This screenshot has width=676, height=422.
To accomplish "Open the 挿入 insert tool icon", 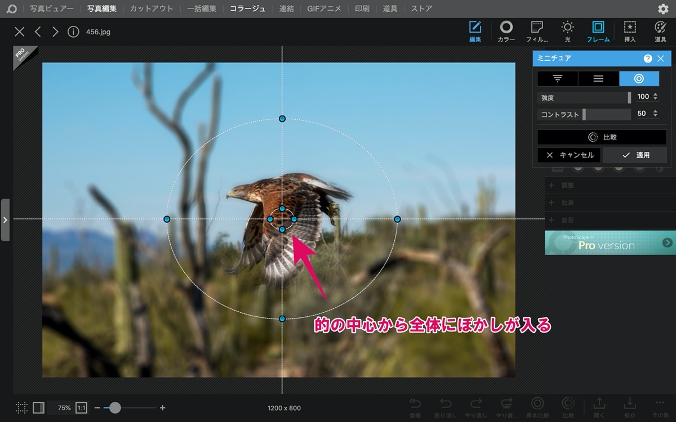I will 630,32.
